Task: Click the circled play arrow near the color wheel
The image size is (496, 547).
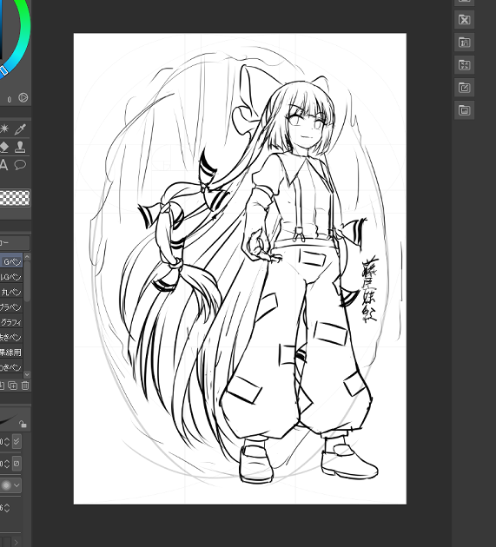Action: [23, 97]
